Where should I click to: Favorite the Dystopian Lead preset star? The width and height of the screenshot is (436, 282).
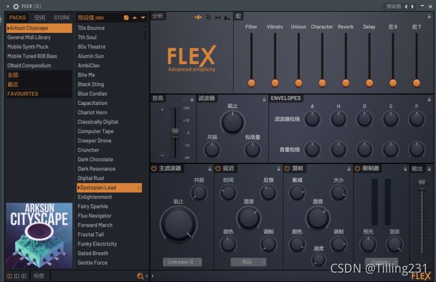point(139,188)
